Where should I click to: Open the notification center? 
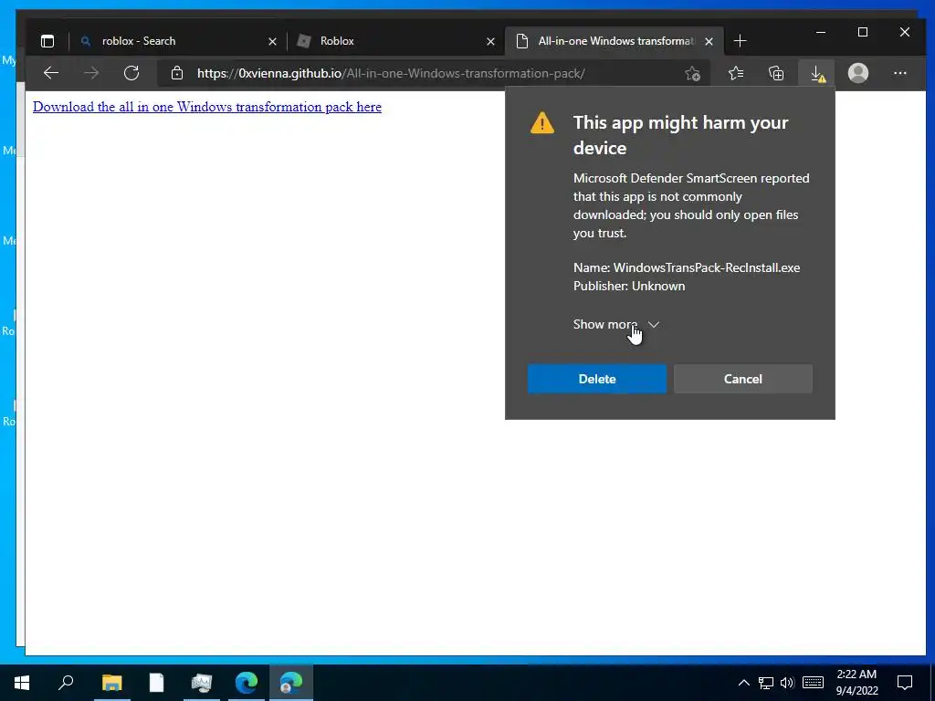[x=905, y=683]
